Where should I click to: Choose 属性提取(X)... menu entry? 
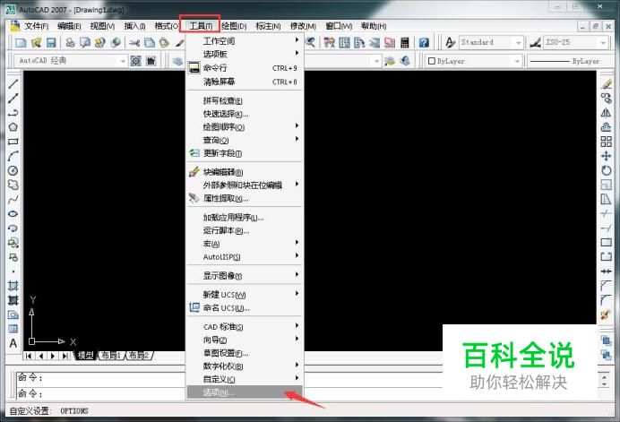(x=244, y=198)
